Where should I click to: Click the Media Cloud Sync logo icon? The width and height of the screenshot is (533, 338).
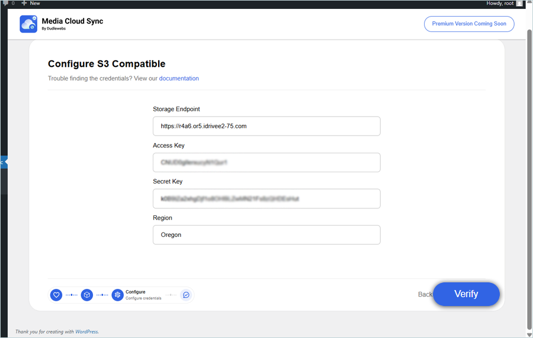click(28, 24)
